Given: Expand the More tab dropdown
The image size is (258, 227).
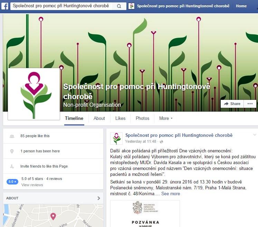Looking at the screenshot, I should [166, 119].
